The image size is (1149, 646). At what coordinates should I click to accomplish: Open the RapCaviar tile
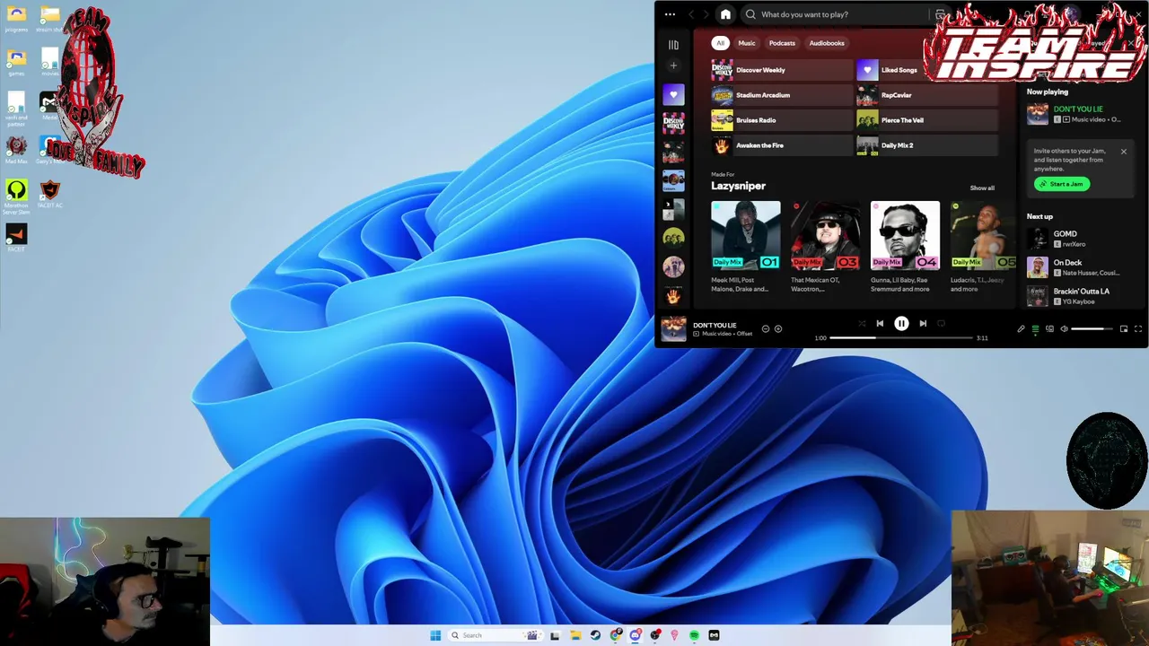[x=926, y=95]
